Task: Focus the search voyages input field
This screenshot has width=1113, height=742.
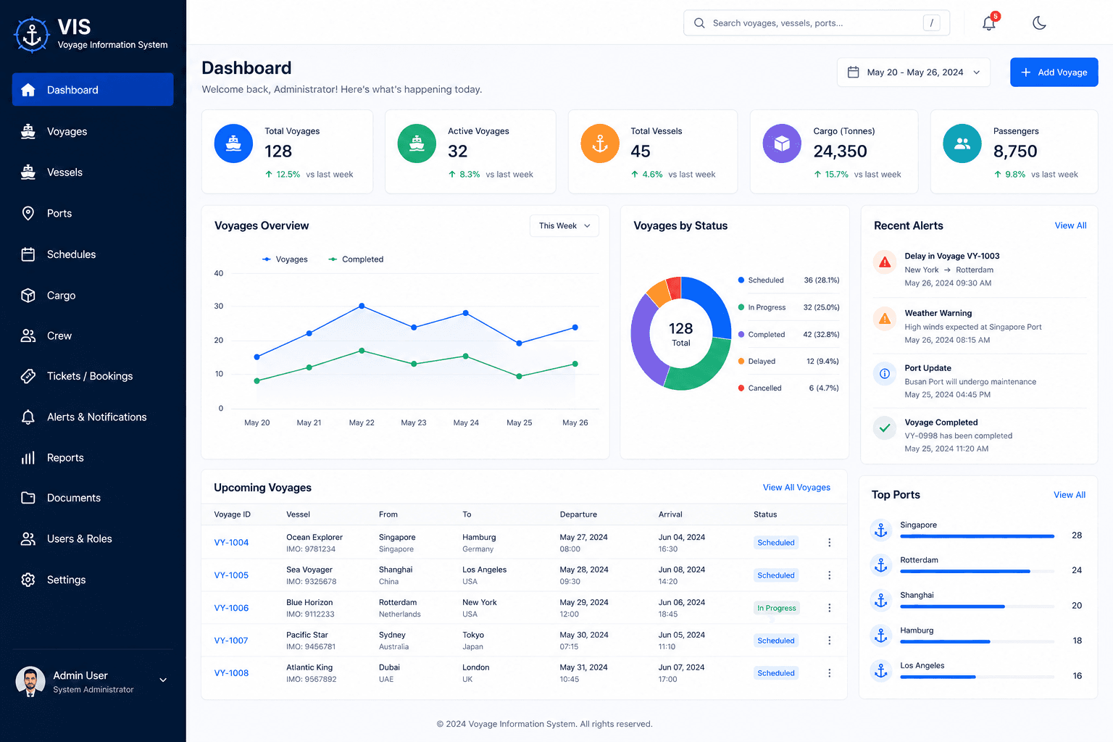Action: (817, 23)
